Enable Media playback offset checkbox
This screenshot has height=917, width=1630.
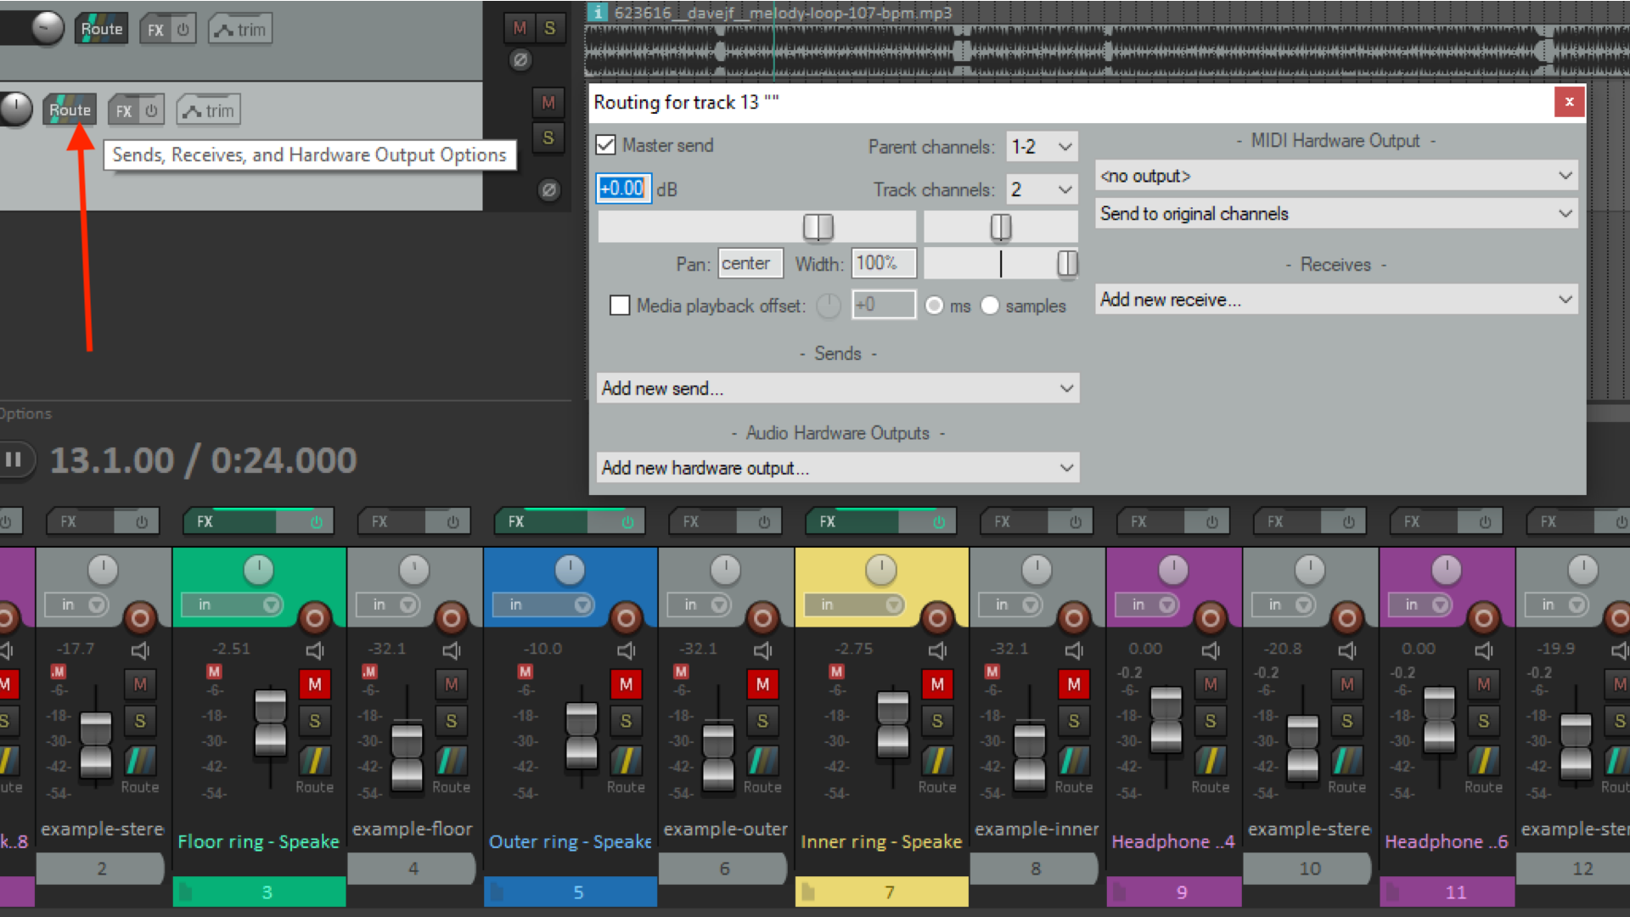[620, 305]
